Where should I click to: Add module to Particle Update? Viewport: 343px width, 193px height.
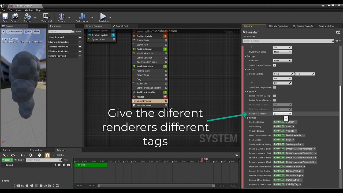pyautogui.click(x=165, y=66)
